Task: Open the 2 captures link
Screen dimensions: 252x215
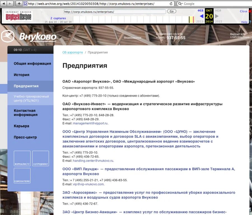Action: pyautogui.click(x=58, y=18)
